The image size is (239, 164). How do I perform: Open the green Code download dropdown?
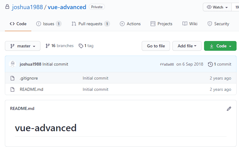pos(220,46)
